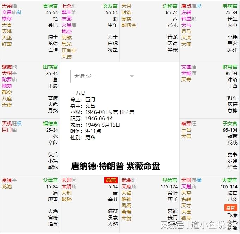Screen dimensions: 240x234
Task: Click the 陀罗 star
Action: (x=7, y=80)
